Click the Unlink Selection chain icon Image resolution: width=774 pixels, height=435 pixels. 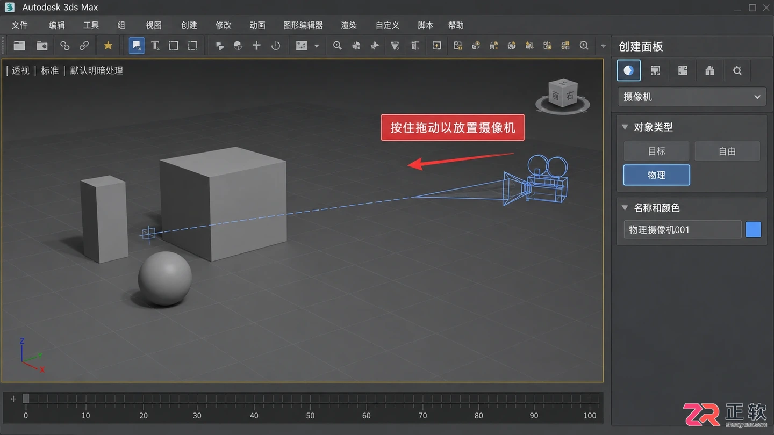click(84, 46)
